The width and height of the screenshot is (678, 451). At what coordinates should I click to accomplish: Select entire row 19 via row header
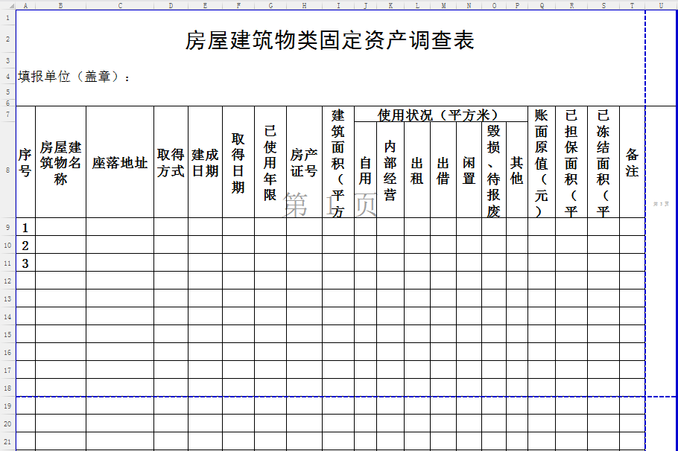[7, 406]
